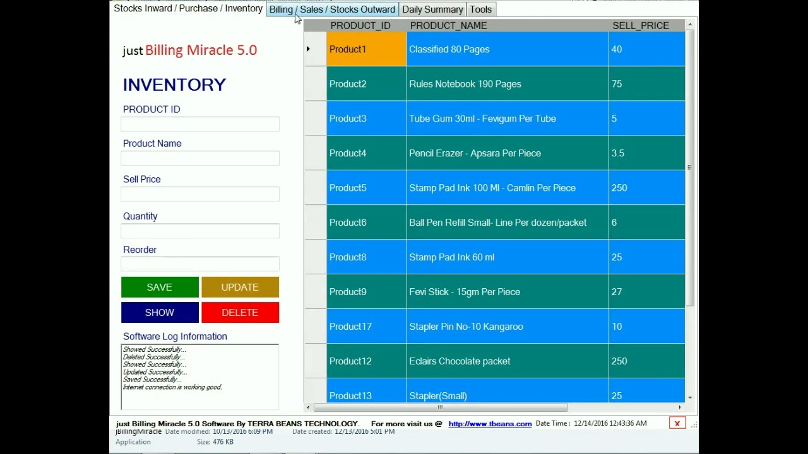808x454 pixels.
Task: Select the Product9 cell
Action: point(366,292)
